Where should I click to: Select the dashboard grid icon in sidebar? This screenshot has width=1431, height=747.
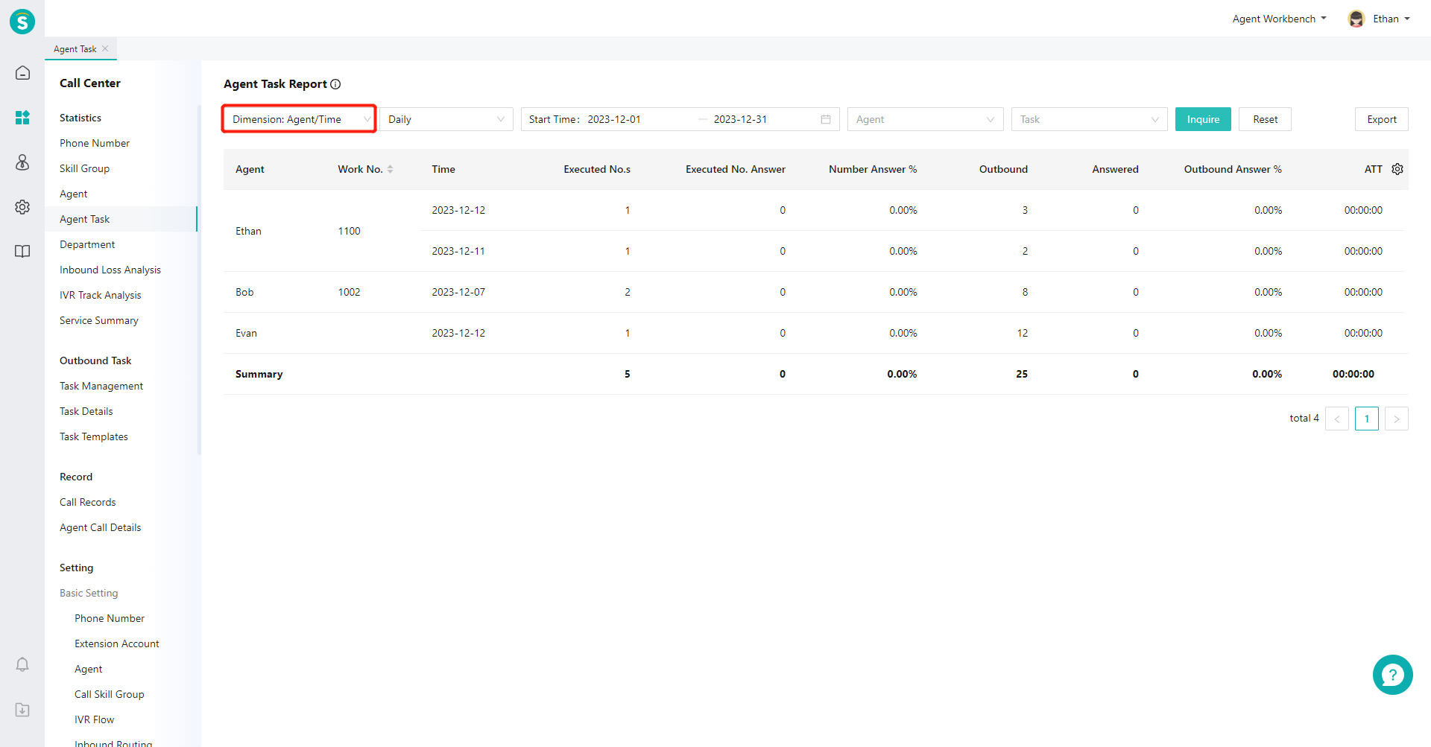click(x=22, y=118)
